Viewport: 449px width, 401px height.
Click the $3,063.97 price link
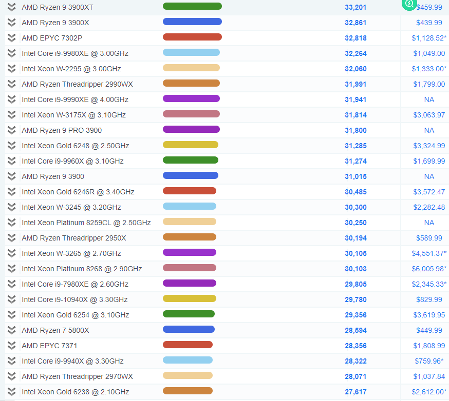[429, 115]
